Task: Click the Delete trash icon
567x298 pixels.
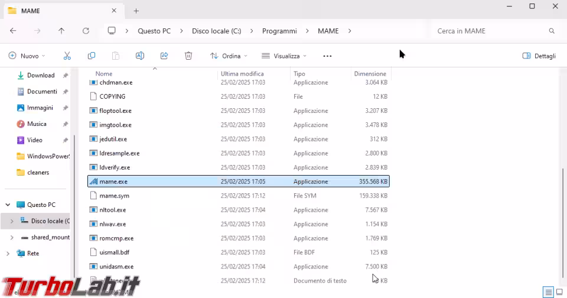Action: [188, 56]
